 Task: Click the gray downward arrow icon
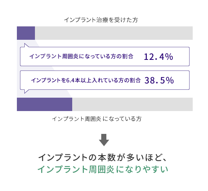point(104,140)
